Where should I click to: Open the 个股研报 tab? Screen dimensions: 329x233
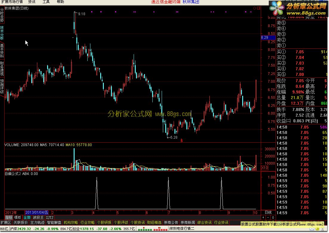pyautogui.click(x=104, y=223)
